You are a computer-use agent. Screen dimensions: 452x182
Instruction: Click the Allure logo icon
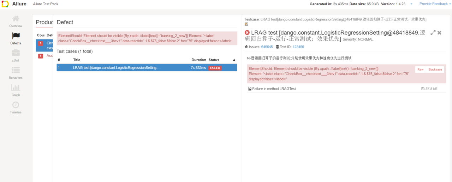click(x=5, y=4)
